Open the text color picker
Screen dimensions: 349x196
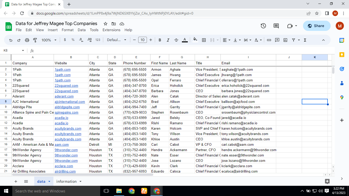coord(185,40)
